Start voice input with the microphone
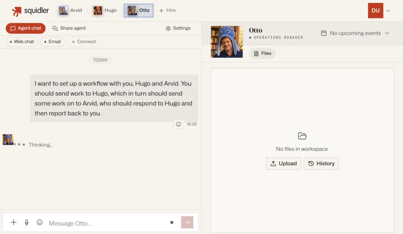The height and width of the screenshot is (234, 404). point(27,222)
